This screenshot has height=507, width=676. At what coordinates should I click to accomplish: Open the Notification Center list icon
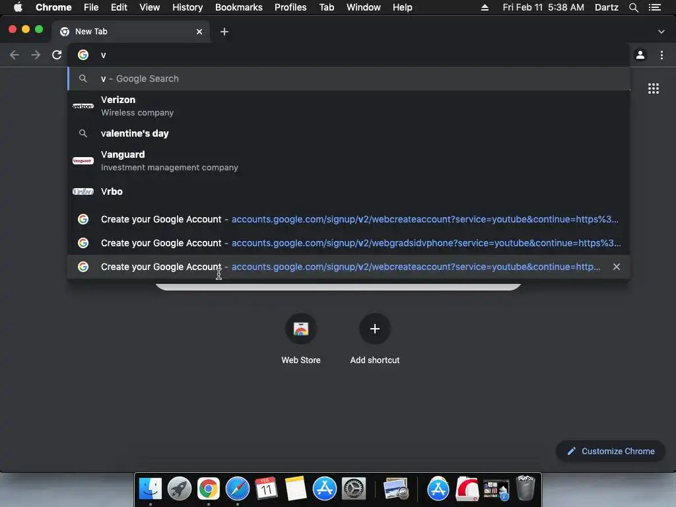(x=654, y=7)
